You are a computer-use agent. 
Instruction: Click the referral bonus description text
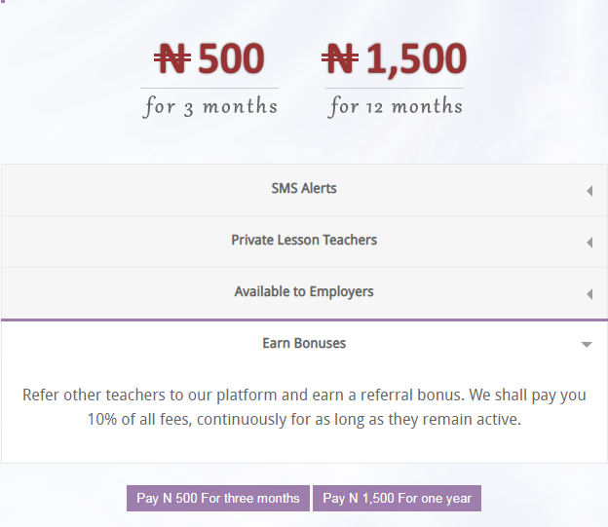(x=304, y=407)
